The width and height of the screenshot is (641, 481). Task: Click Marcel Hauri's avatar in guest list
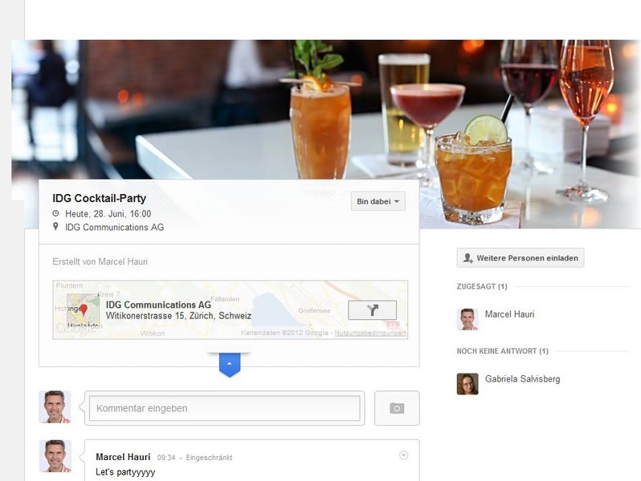[x=467, y=319]
